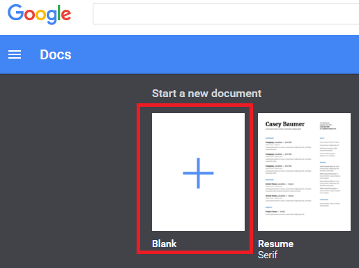
Task: Open the Resume Serif template thumbnail
Action: (x=304, y=172)
